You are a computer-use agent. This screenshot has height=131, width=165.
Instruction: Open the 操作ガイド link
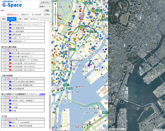pos(25,15)
